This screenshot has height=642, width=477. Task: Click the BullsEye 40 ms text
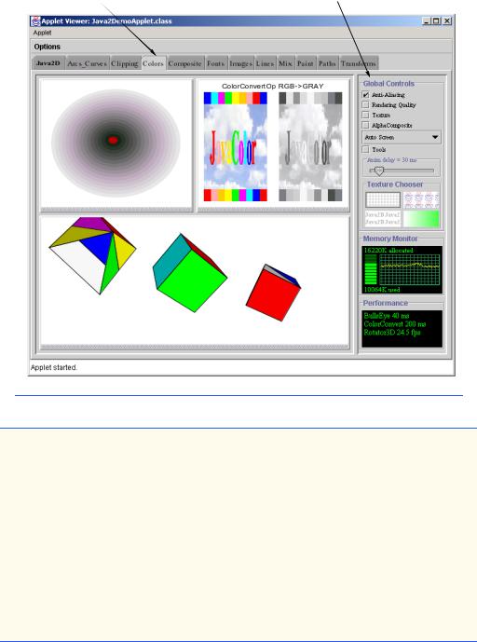pos(386,316)
